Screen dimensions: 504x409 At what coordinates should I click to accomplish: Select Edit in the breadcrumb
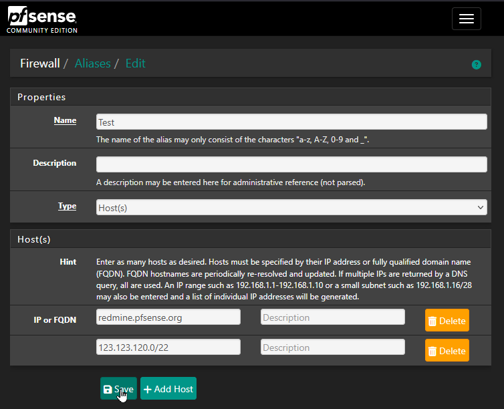[x=135, y=63]
